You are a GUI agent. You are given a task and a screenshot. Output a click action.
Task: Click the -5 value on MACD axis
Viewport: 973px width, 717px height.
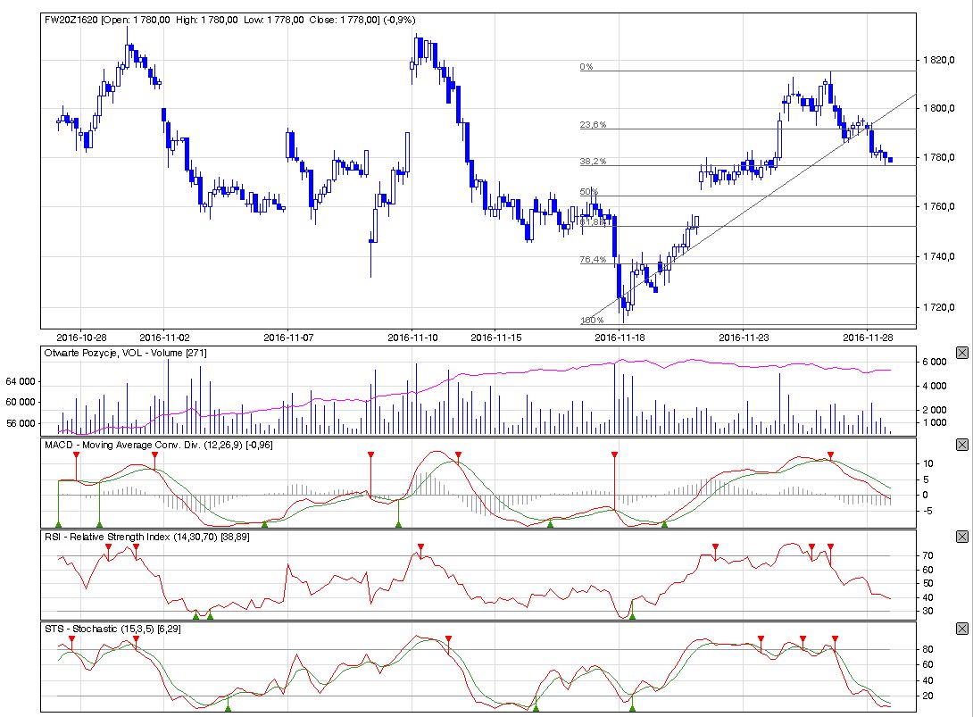pyautogui.click(x=927, y=511)
